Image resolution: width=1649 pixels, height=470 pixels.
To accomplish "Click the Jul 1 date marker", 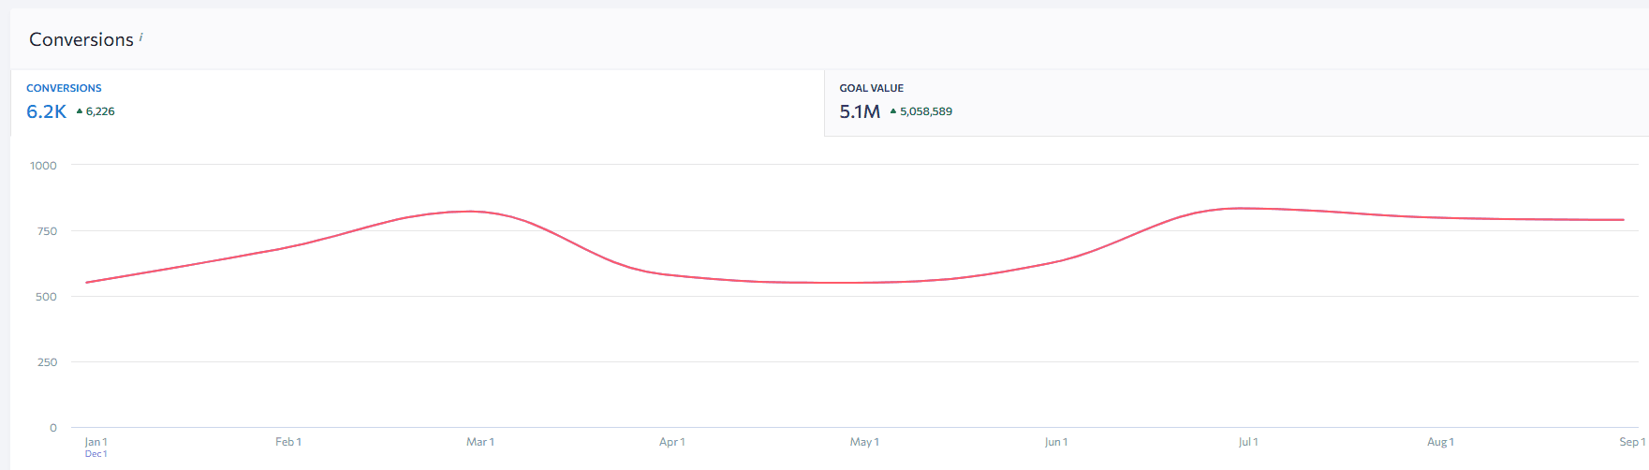I will point(1248,442).
